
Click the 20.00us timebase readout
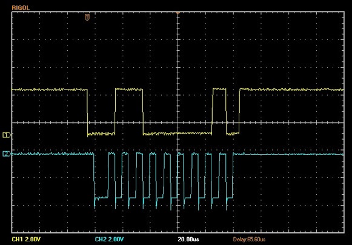click(x=188, y=240)
